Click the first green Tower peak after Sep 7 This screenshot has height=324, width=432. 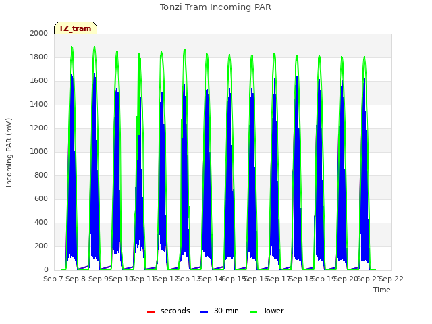coord(72,47)
